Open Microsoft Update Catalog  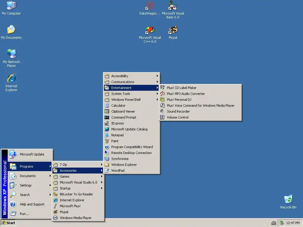click(132, 129)
